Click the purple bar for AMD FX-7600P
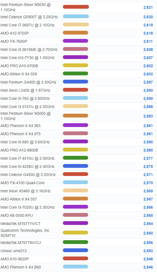This screenshot has width=157, height=272. click(75, 41)
